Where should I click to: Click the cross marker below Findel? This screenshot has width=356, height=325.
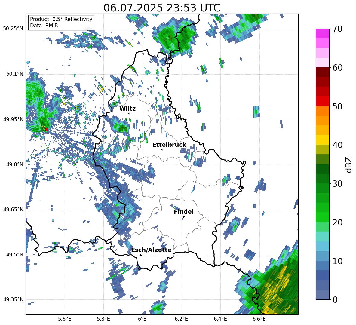coord(183,217)
